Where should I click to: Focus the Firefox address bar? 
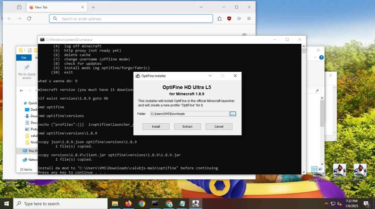click(x=131, y=19)
